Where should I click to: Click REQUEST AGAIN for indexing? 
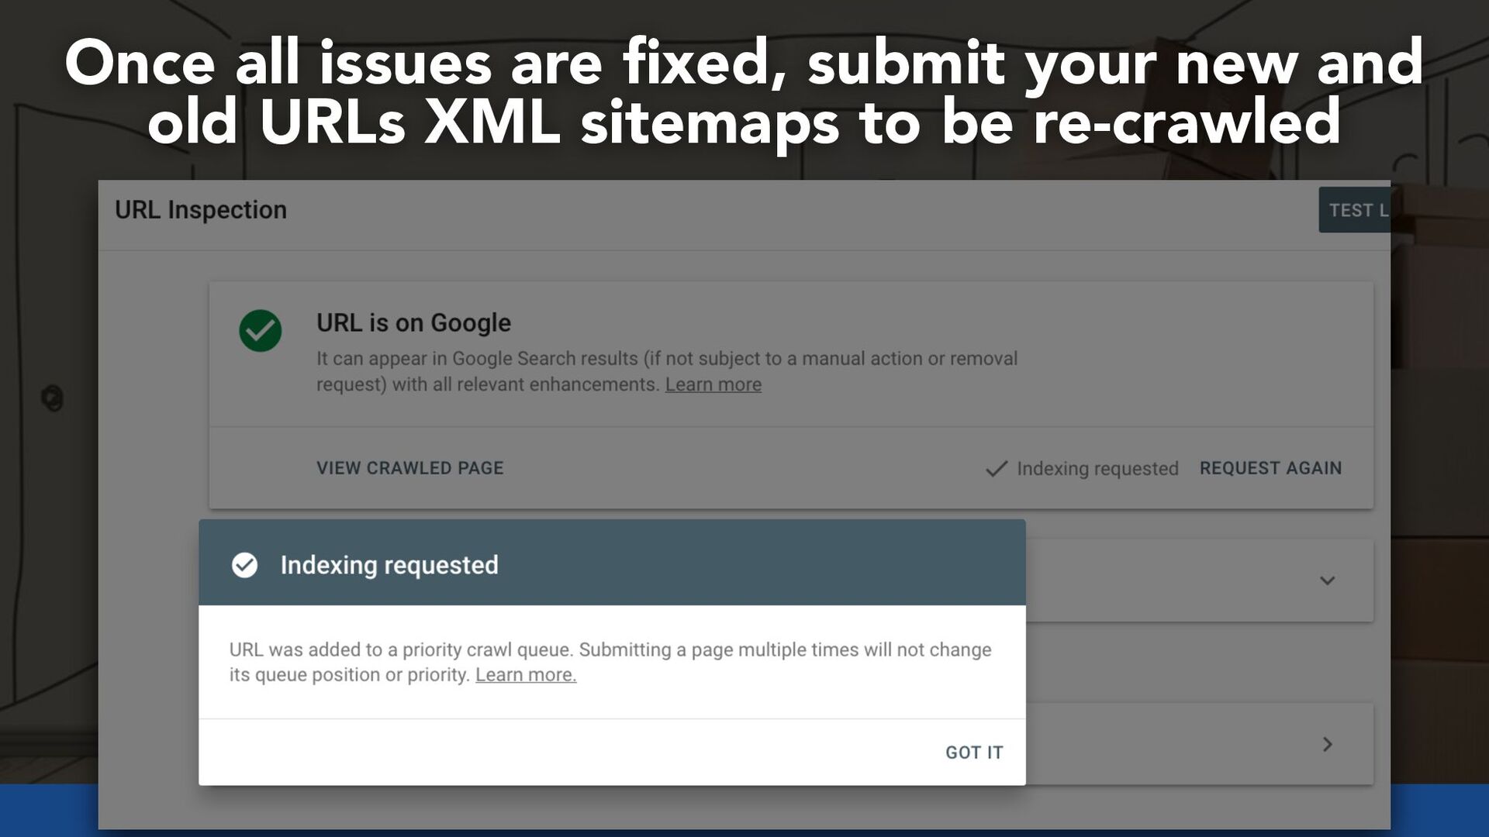click(x=1270, y=468)
